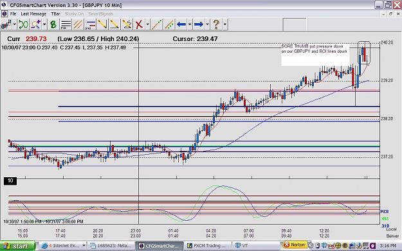Open the dropdown beside the help icon
The height and width of the screenshot is (251, 402).
[225, 24]
